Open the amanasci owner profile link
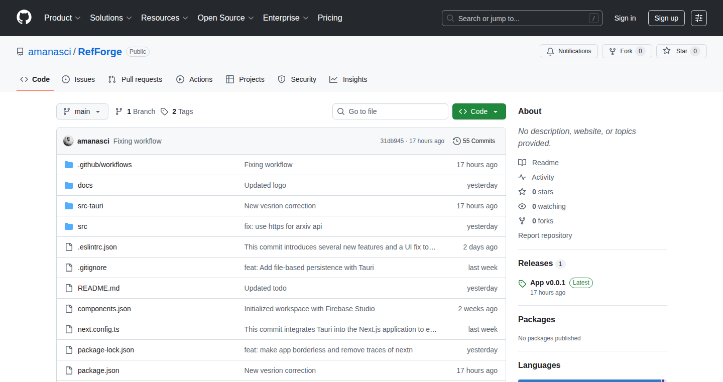Viewport: 723px width, 382px height. coord(50,52)
